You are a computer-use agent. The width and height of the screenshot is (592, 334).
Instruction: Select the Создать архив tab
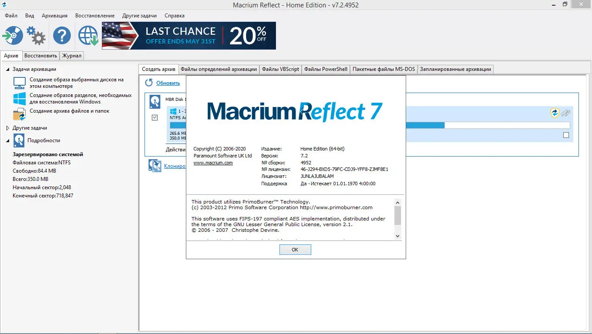(158, 69)
